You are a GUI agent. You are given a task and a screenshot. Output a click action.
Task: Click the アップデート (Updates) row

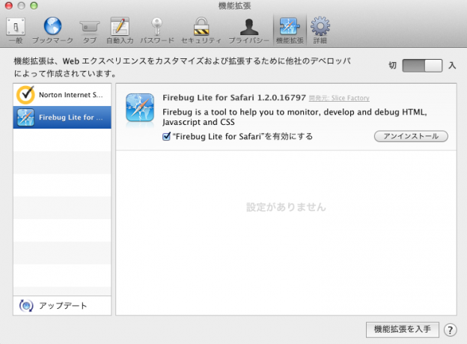coord(62,306)
